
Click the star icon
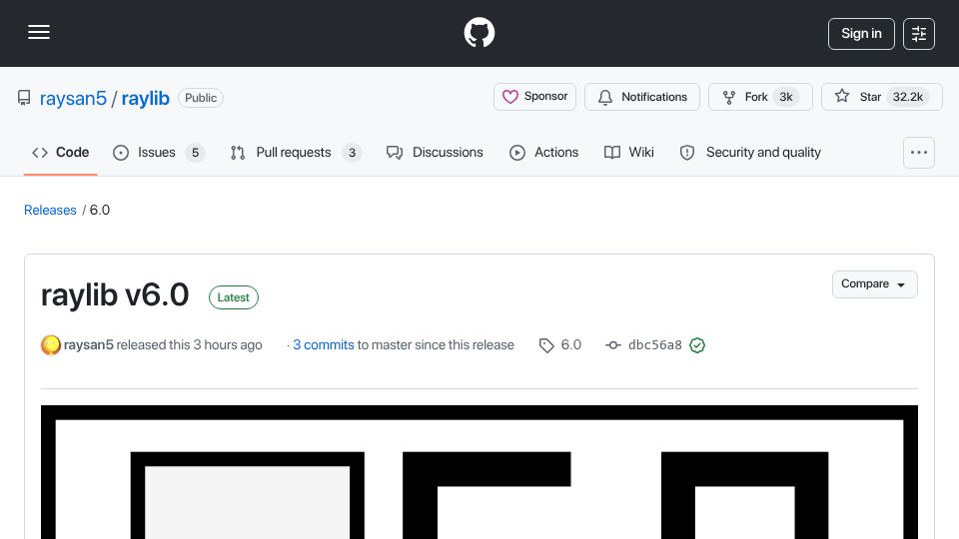point(842,96)
